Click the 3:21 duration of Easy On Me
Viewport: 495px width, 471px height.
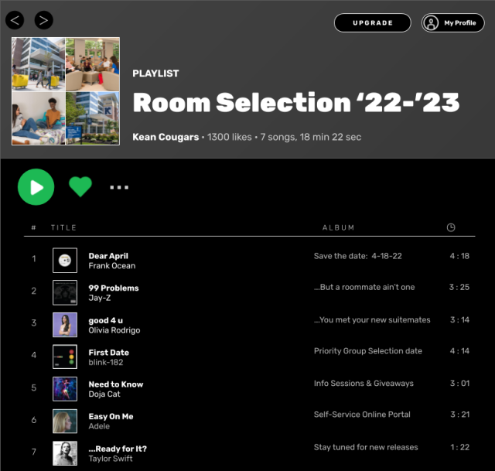point(460,415)
